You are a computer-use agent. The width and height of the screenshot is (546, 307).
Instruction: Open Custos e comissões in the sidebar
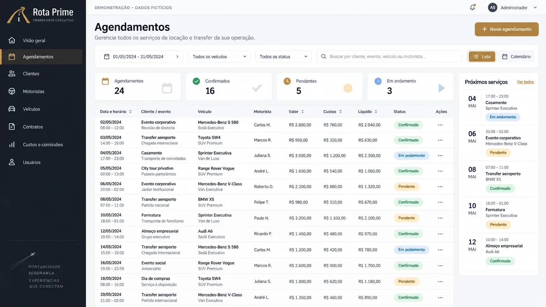(42, 145)
